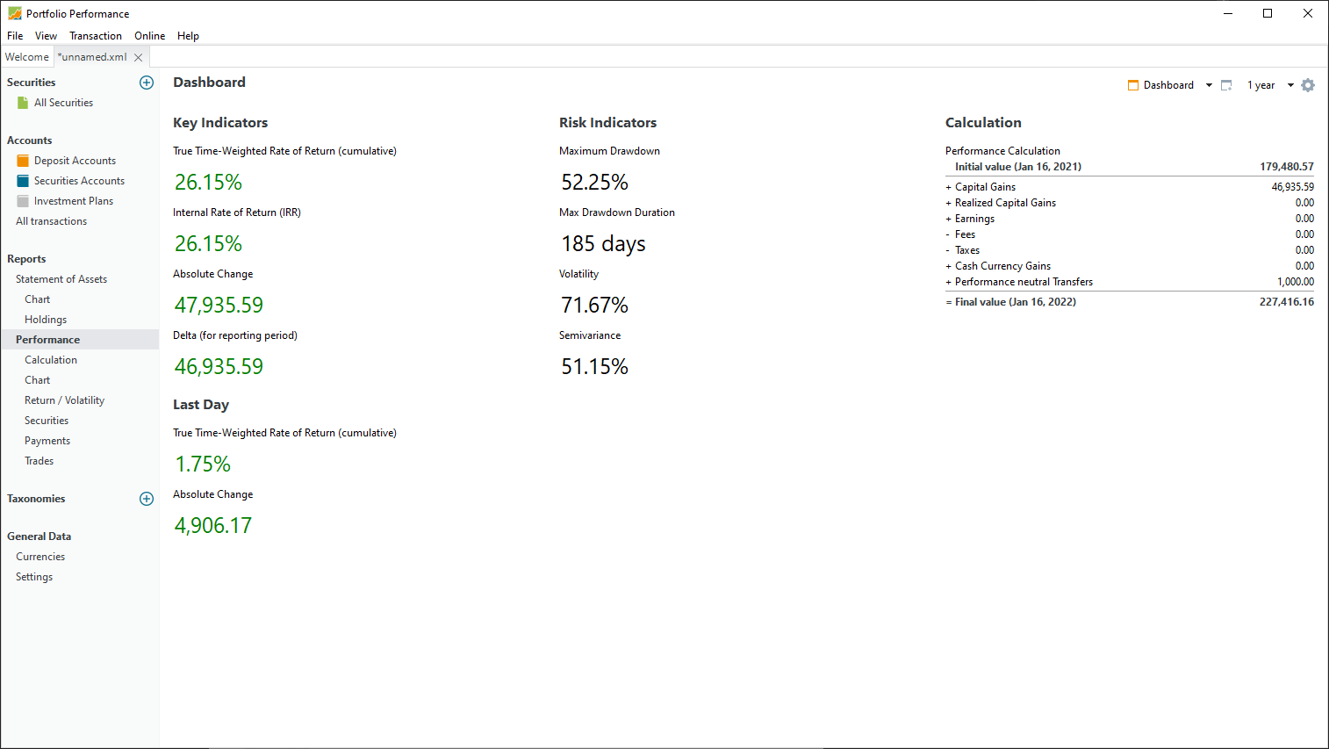Click the Dashboard selector label
Viewport: 1329px width, 749px height.
tap(1168, 85)
